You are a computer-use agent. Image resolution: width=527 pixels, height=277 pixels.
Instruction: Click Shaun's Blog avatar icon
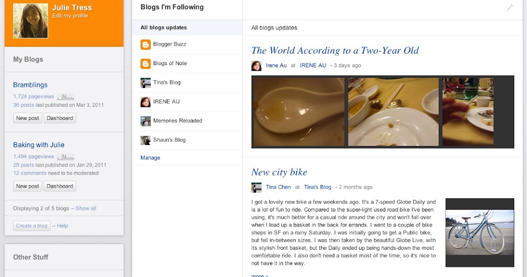145,140
